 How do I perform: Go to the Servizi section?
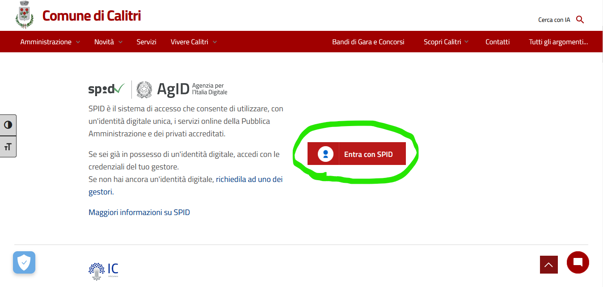tap(146, 42)
